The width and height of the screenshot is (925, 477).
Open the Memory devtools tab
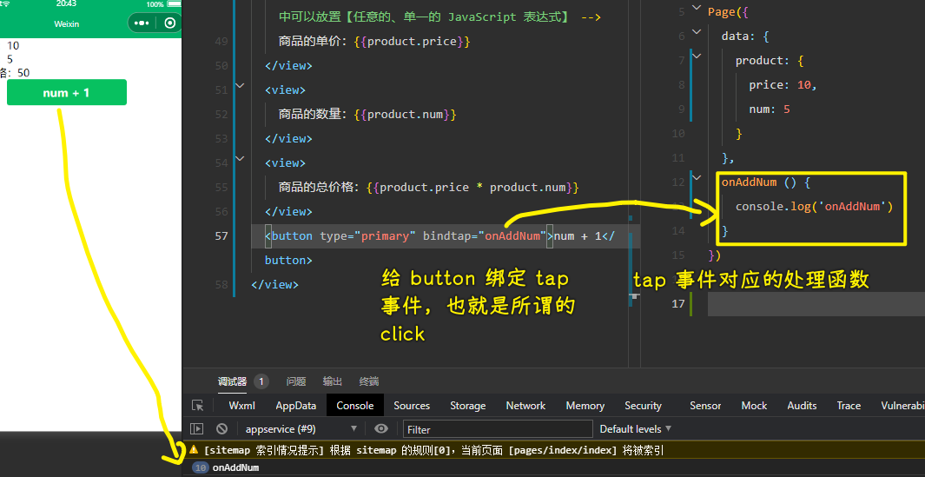[x=585, y=406]
